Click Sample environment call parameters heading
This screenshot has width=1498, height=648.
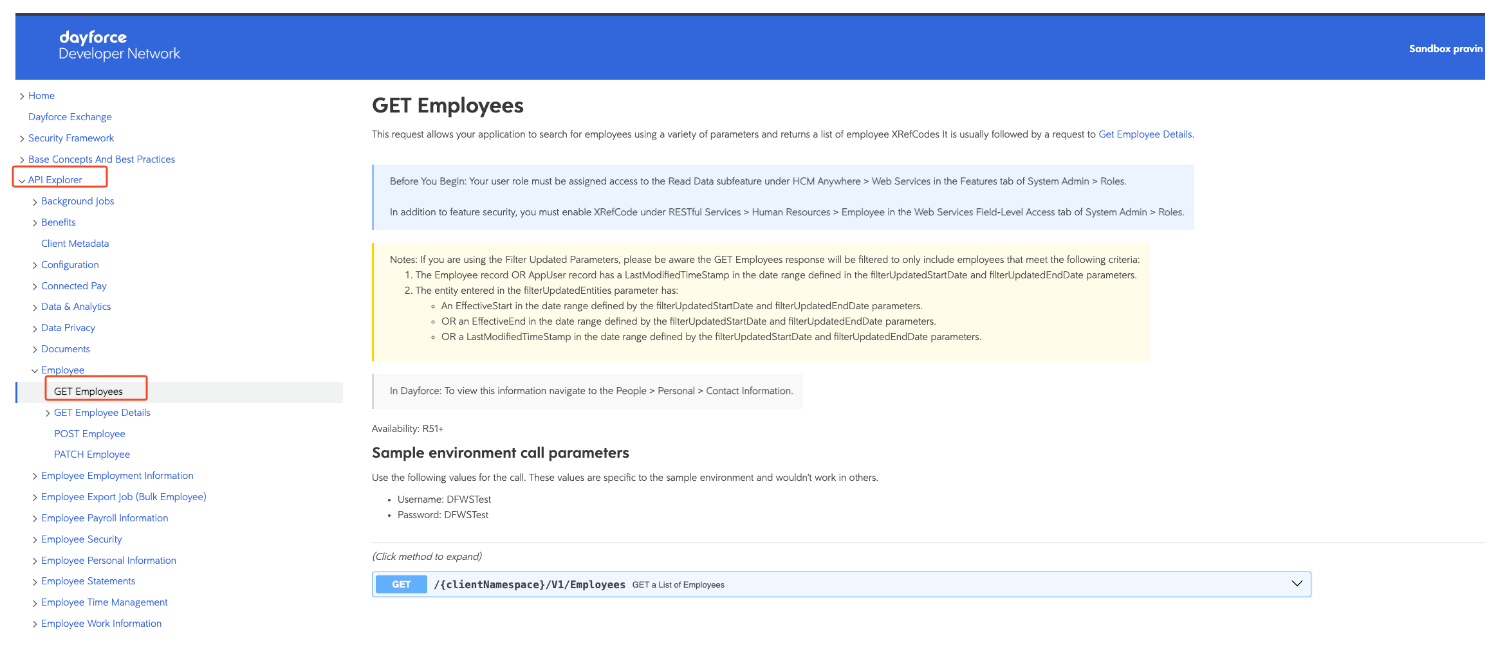coord(501,453)
